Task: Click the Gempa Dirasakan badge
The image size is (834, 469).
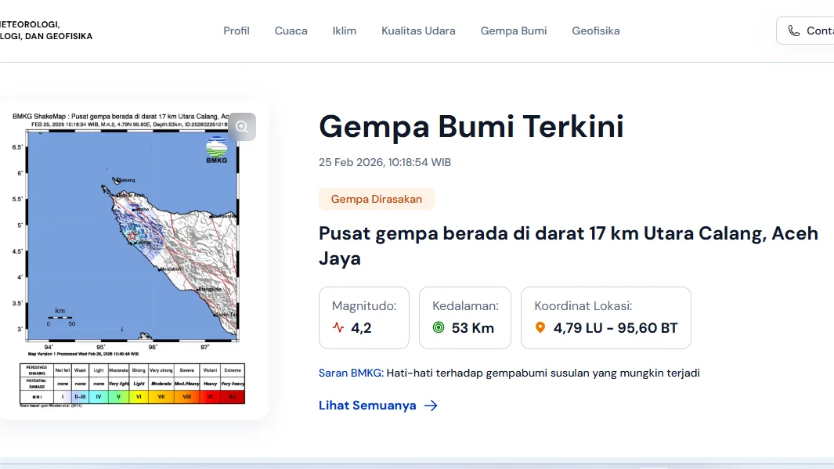Action: (376, 199)
